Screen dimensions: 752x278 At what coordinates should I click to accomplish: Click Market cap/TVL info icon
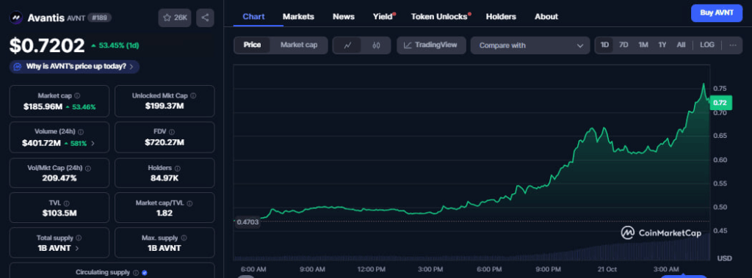[190, 203]
